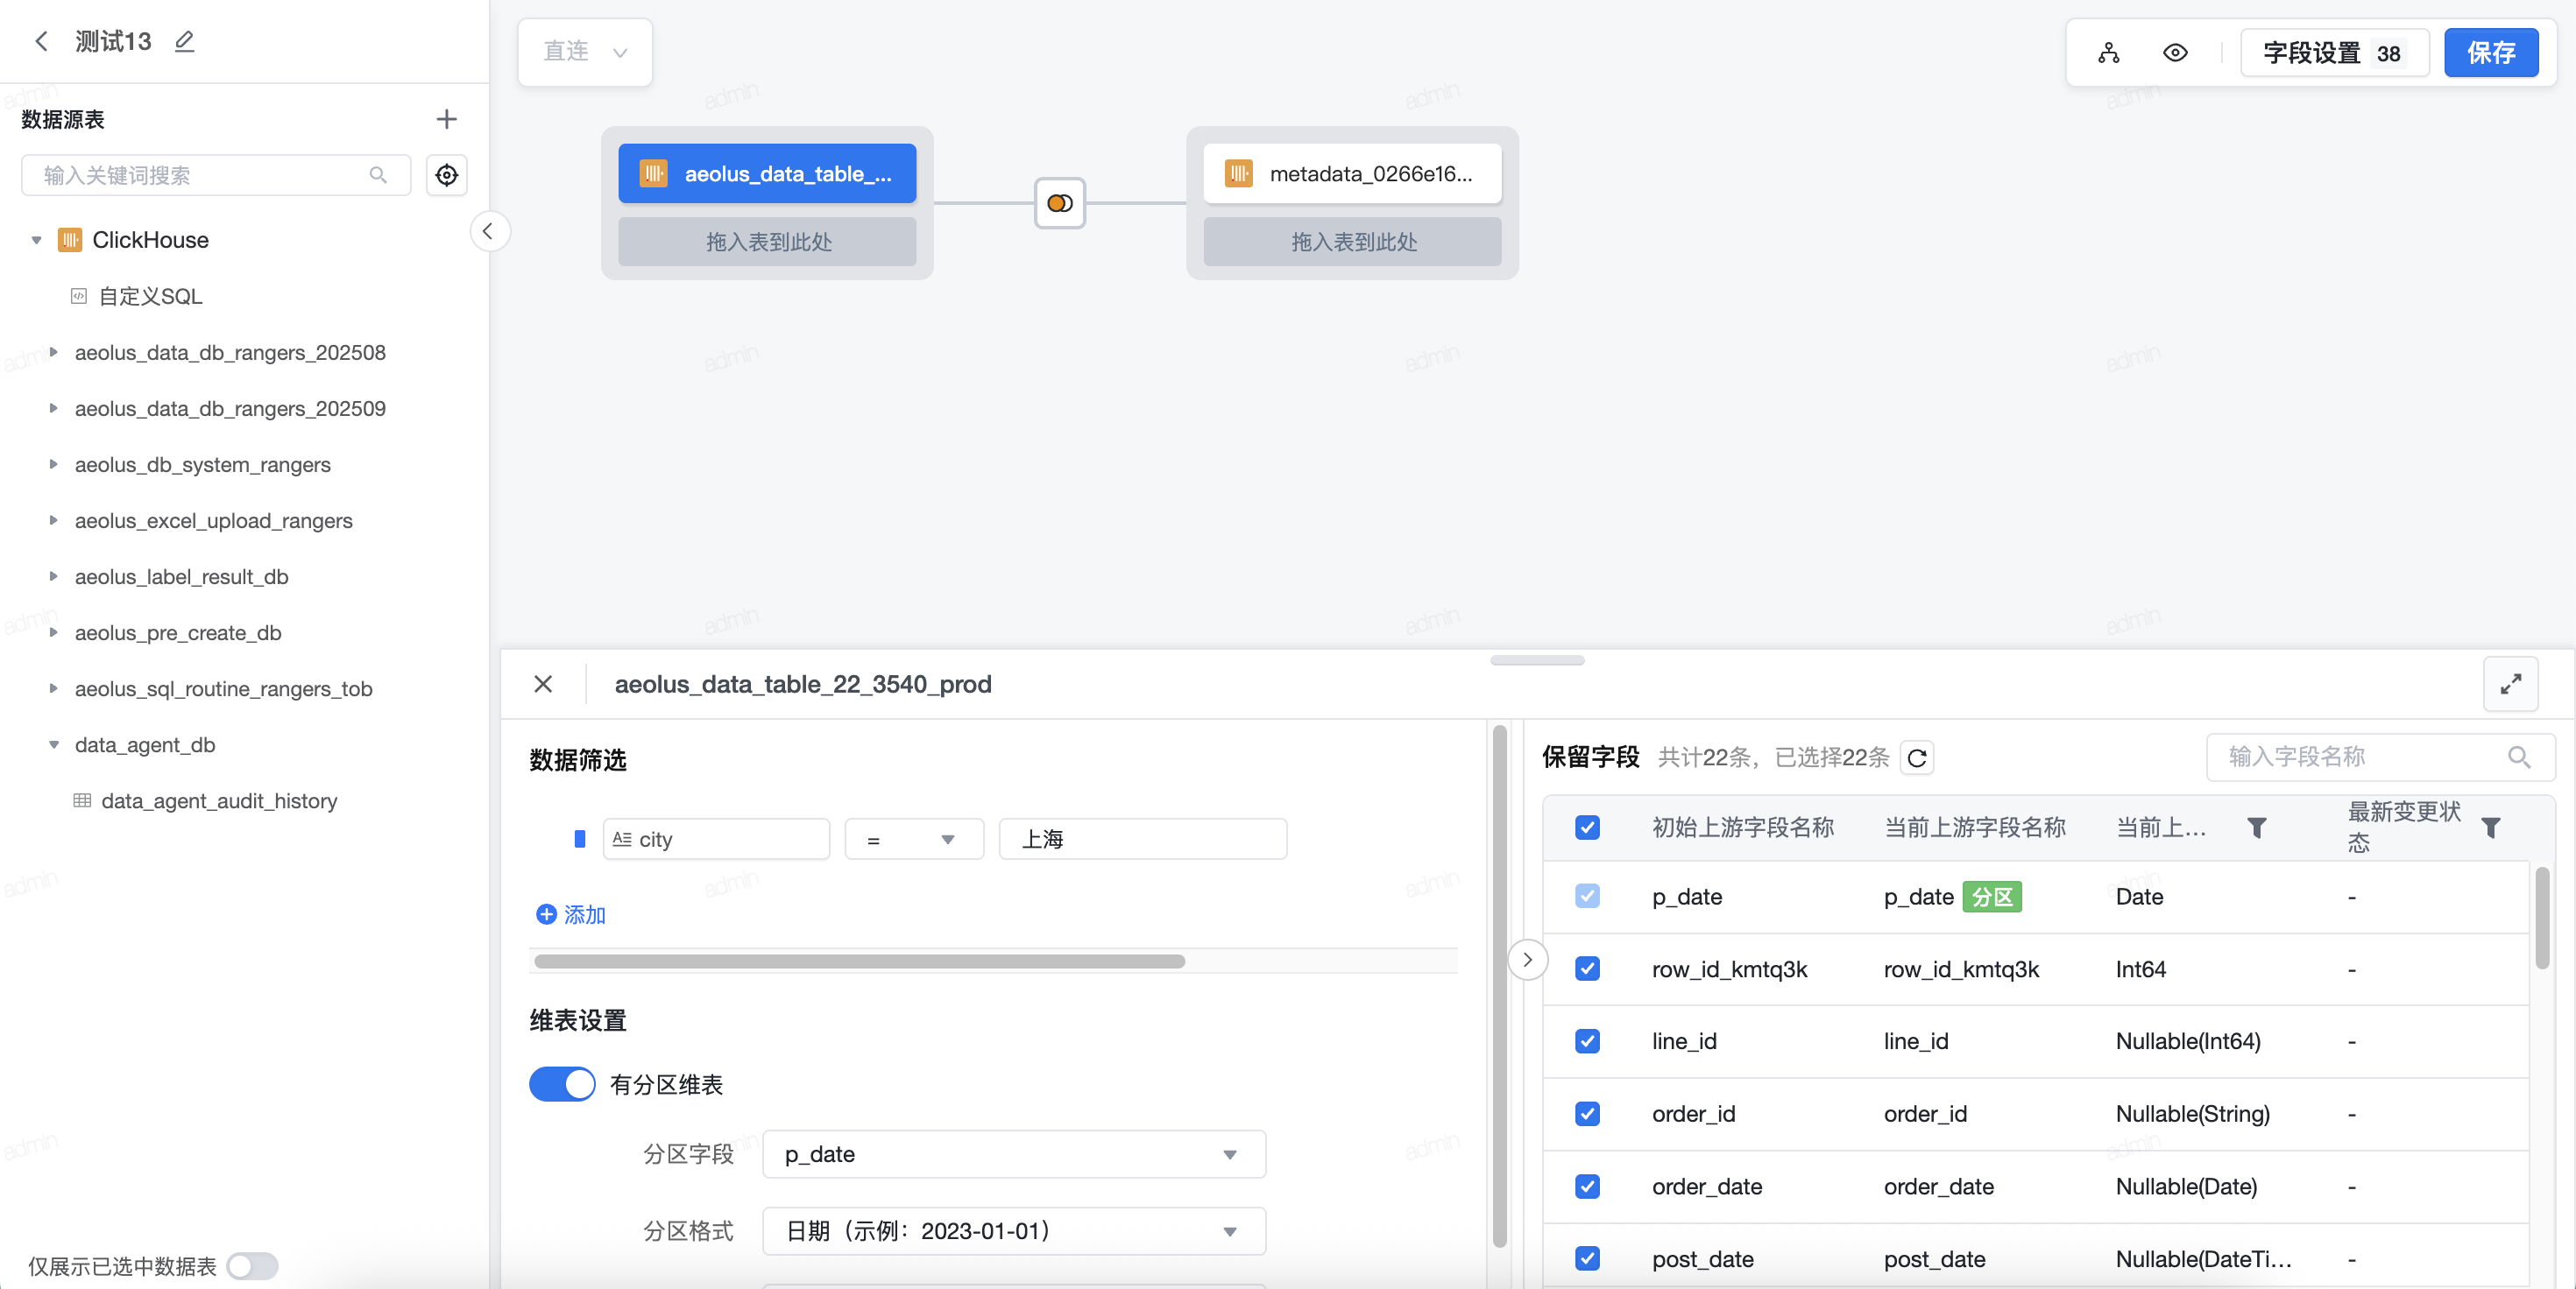Click the pencil icon to rename 测试13
The image size is (2576, 1289).
[x=184, y=41]
